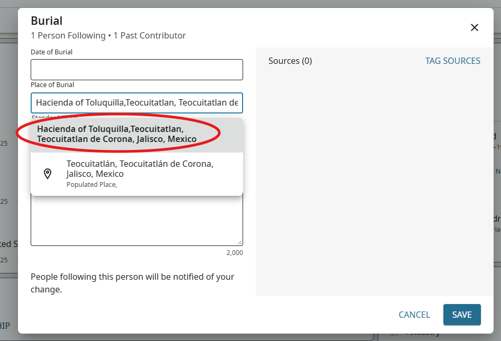Click the Date of Burial label
501x341 pixels.
(x=52, y=52)
